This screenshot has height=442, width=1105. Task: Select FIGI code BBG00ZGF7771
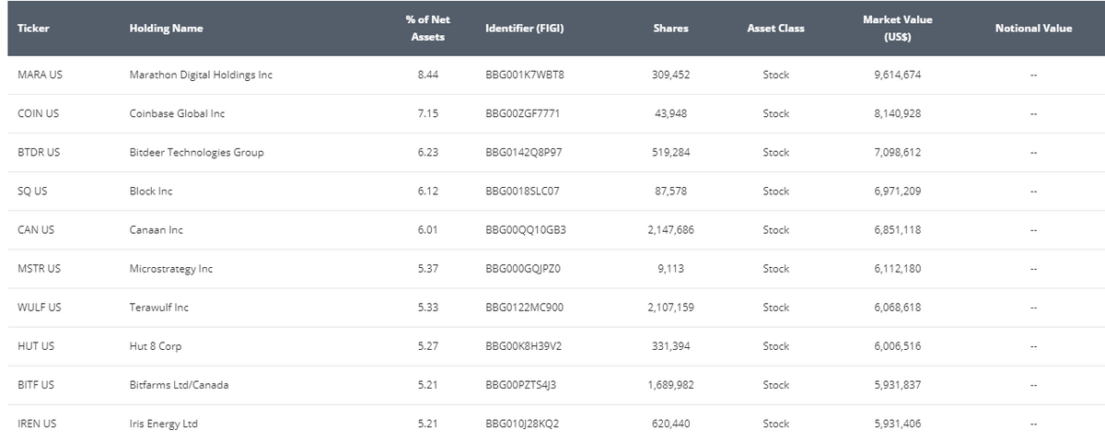pyautogui.click(x=522, y=114)
